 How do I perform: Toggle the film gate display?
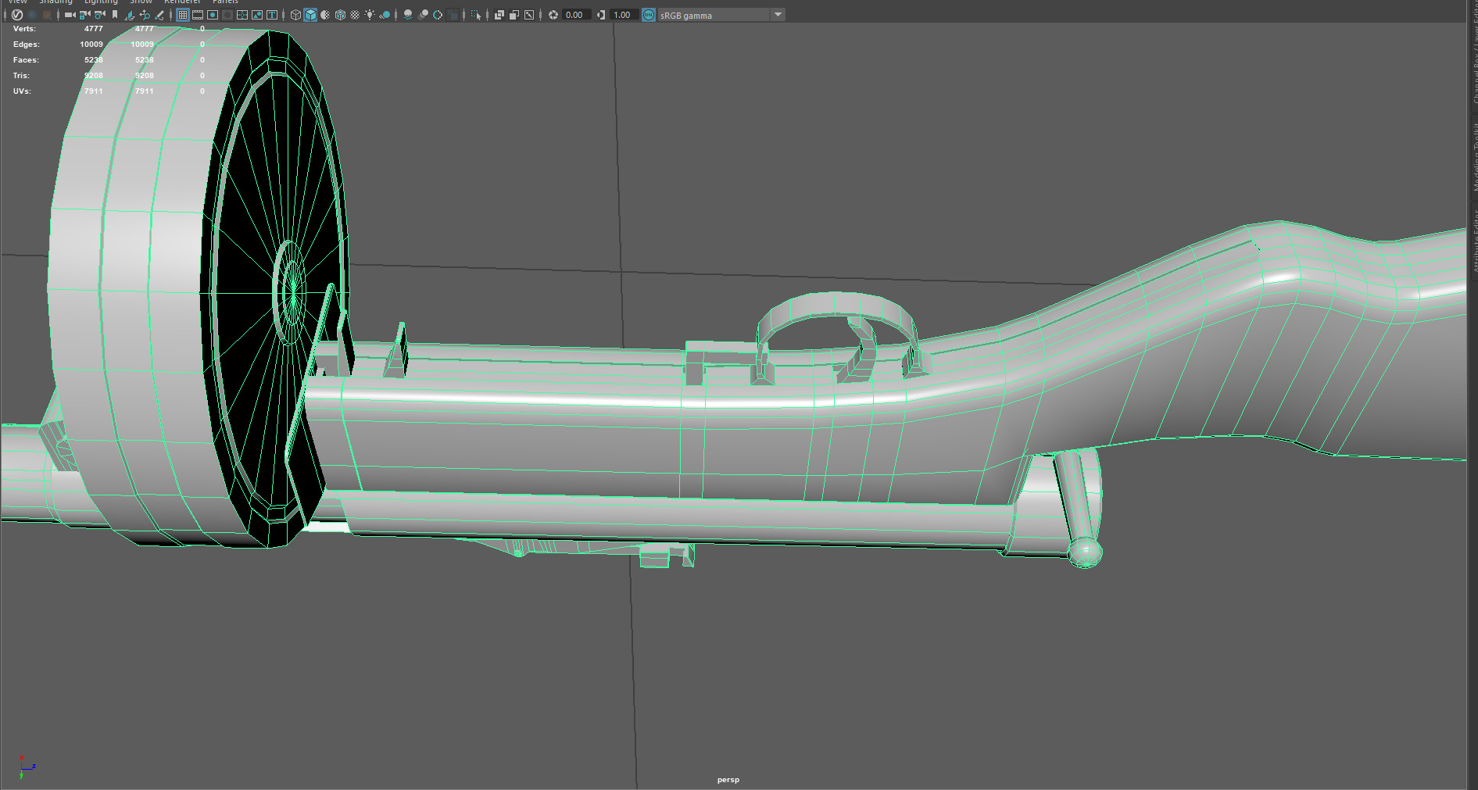click(x=198, y=15)
